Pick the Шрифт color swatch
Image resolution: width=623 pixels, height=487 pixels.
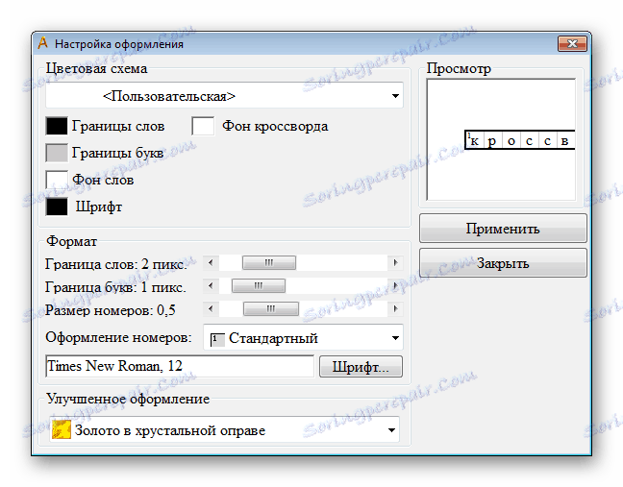(x=57, y=207)
